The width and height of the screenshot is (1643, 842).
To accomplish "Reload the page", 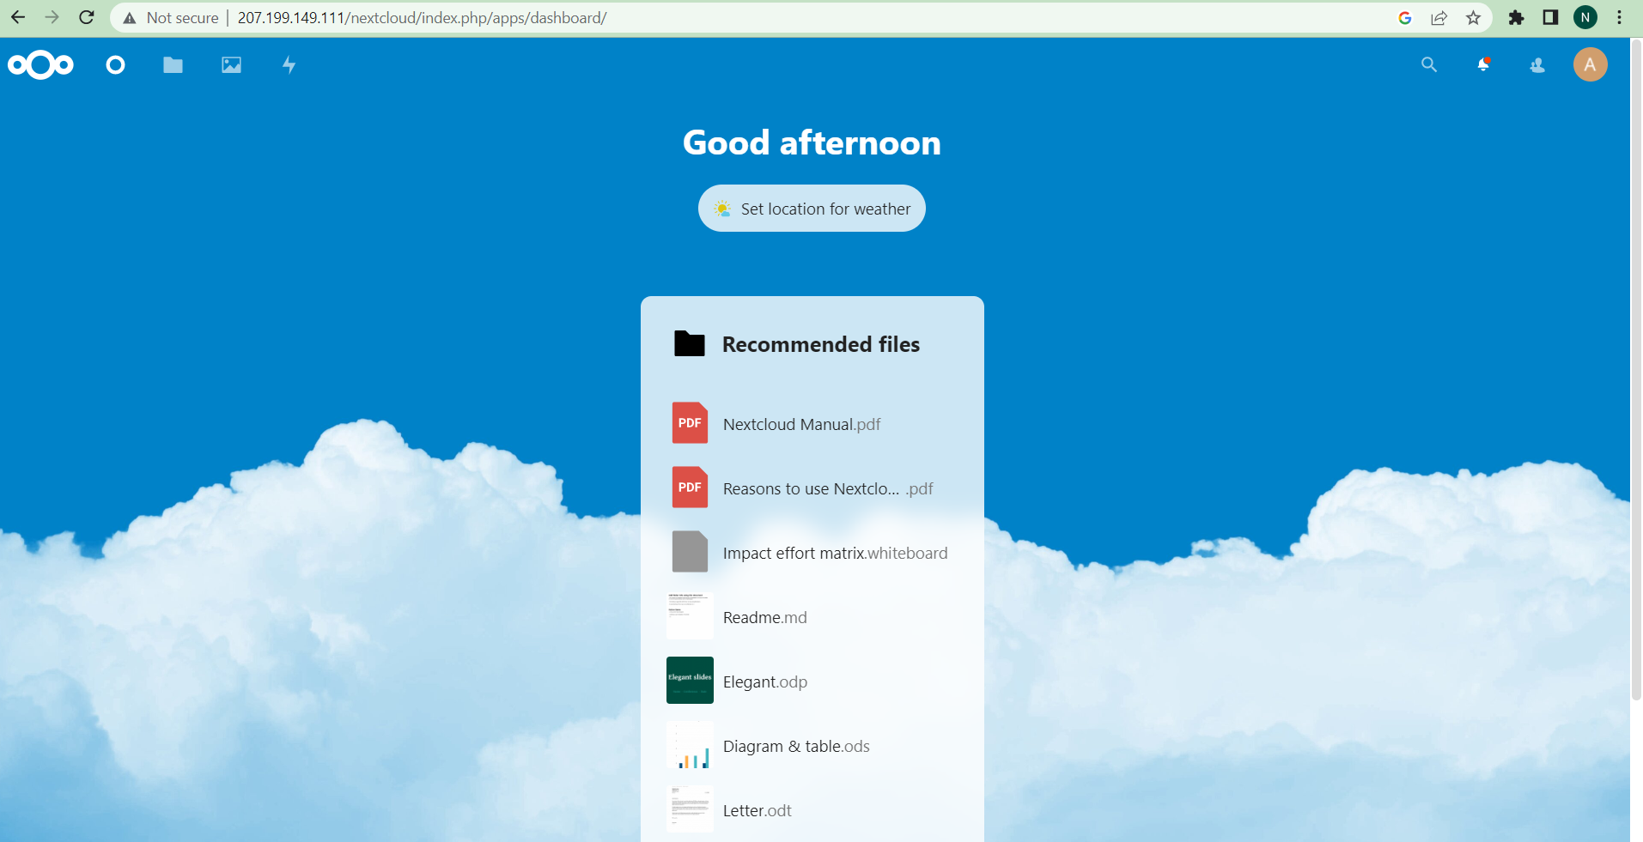I will coord(87,17).
